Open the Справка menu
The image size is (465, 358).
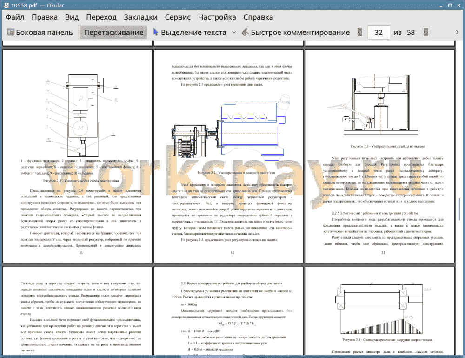[x=258, y=17]
